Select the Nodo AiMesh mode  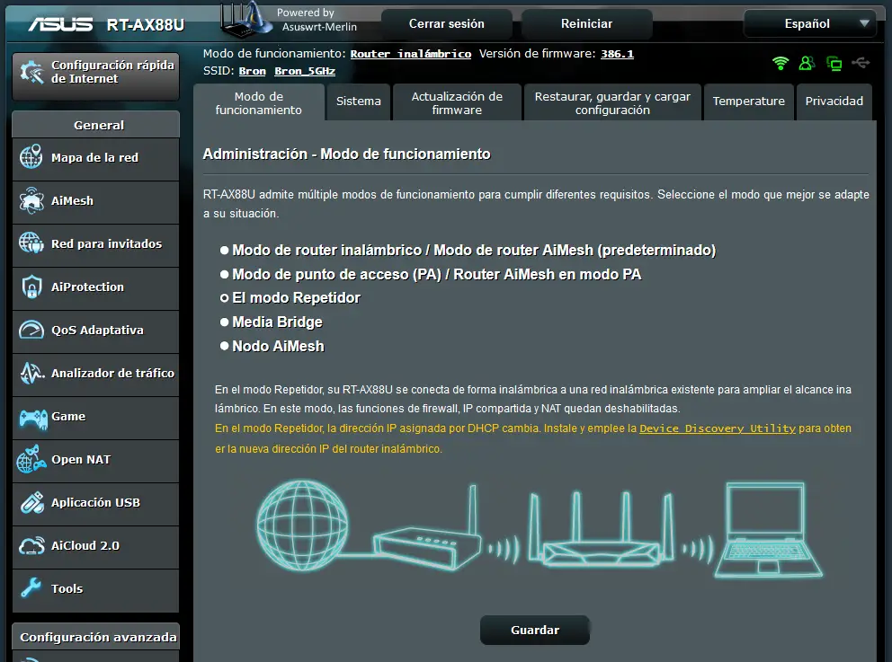click(224, 346)
